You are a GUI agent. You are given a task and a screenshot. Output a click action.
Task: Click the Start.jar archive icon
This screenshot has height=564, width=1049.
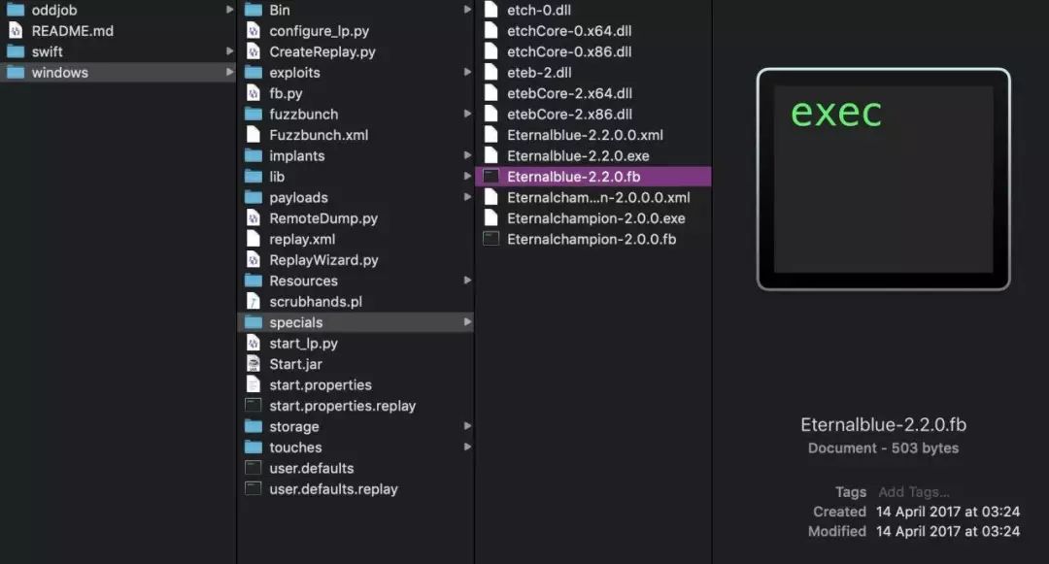(x=253, y=363)
